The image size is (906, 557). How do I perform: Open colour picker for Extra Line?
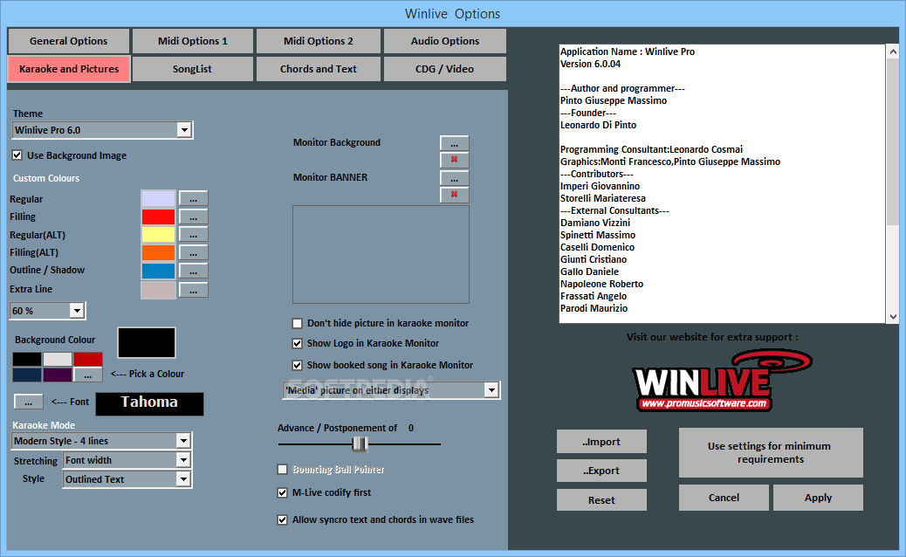click(x=193, y=290)
